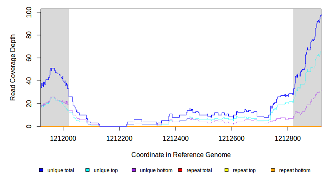Click the yellow repeat top legend swatch
Screen dimensions: 330x180
(227, 170)
